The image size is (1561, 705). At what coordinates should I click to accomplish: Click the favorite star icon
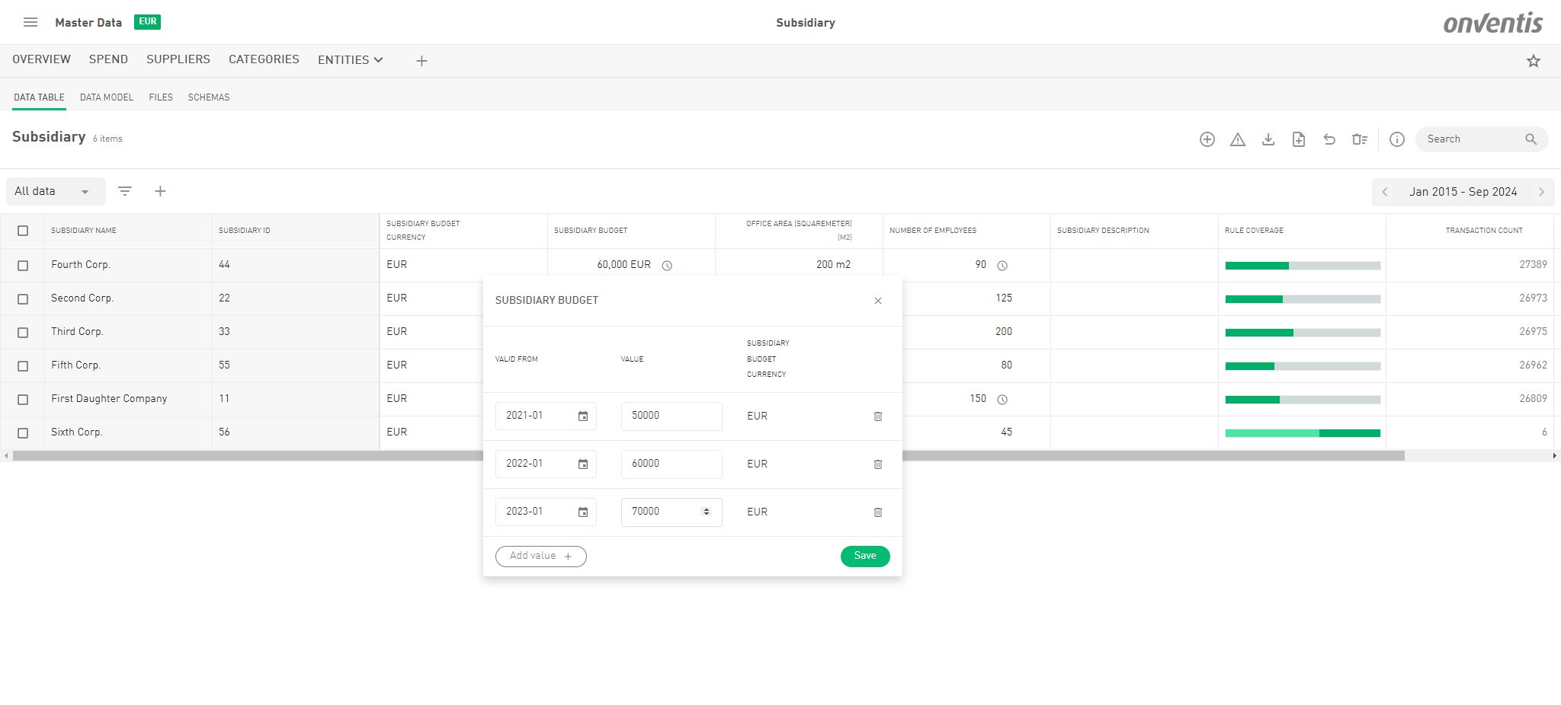[1534, 61]
